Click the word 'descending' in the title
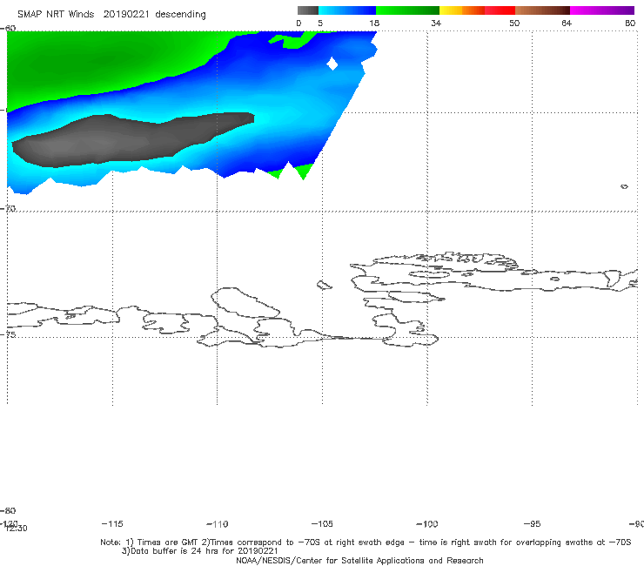 coord(180,15)
